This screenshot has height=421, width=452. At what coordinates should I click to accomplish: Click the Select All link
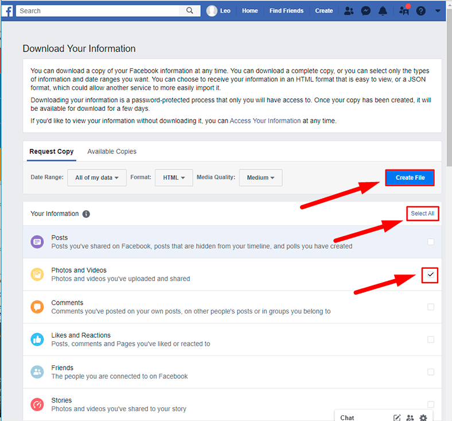click(x=423, y=214)
